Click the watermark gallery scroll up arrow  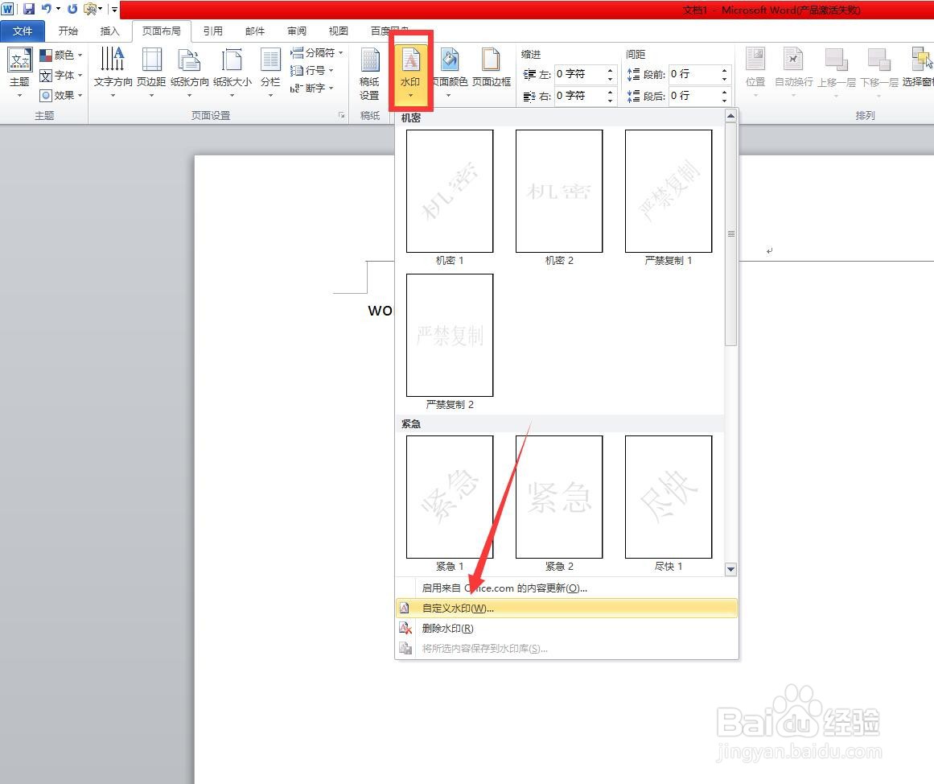click(731, 116)
